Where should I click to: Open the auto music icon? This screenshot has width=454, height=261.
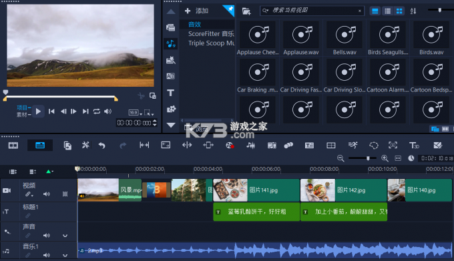pos(272,146)
